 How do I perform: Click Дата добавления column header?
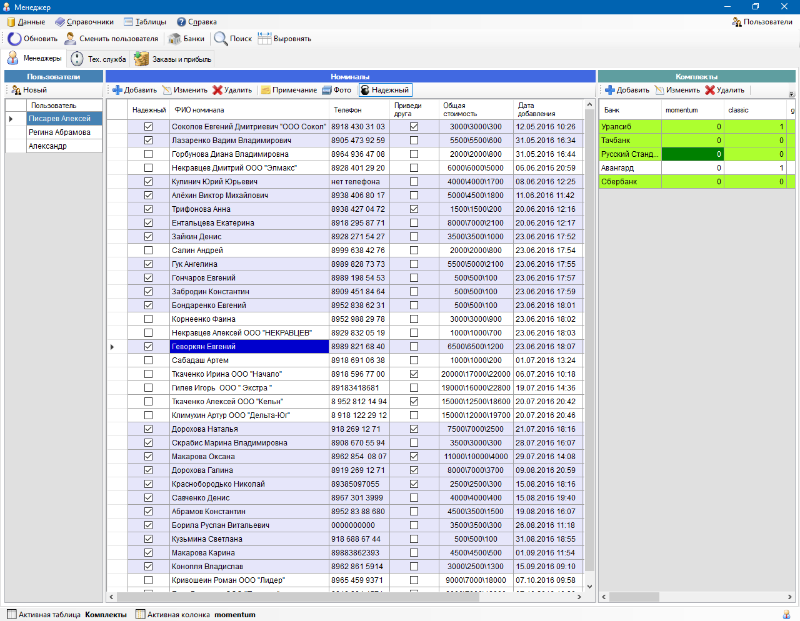pyautogui.click(x=549, y=109)
